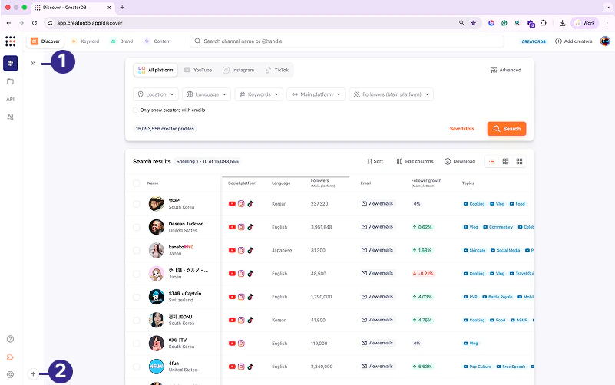Open the Sort options

(x=375, y=161)
